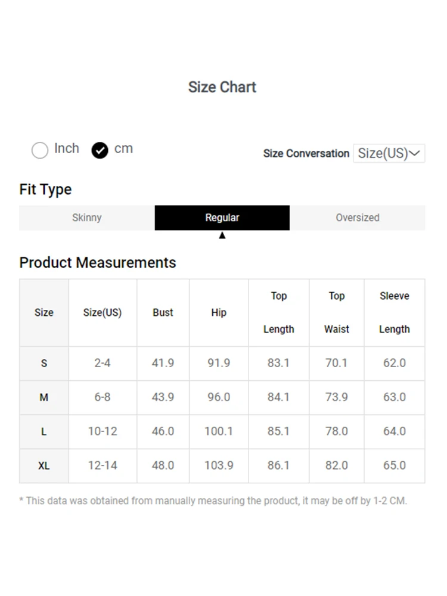The height and width of the screenshot is (596, 447).
Task: Click the 10-12 US size cell
Action: (103, 432)
